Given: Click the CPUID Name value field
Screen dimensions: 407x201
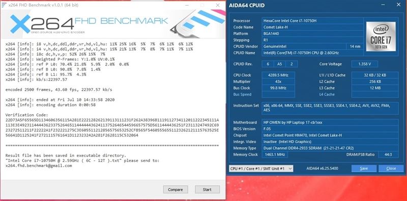Looking at the screenshot, I should 312,53.
